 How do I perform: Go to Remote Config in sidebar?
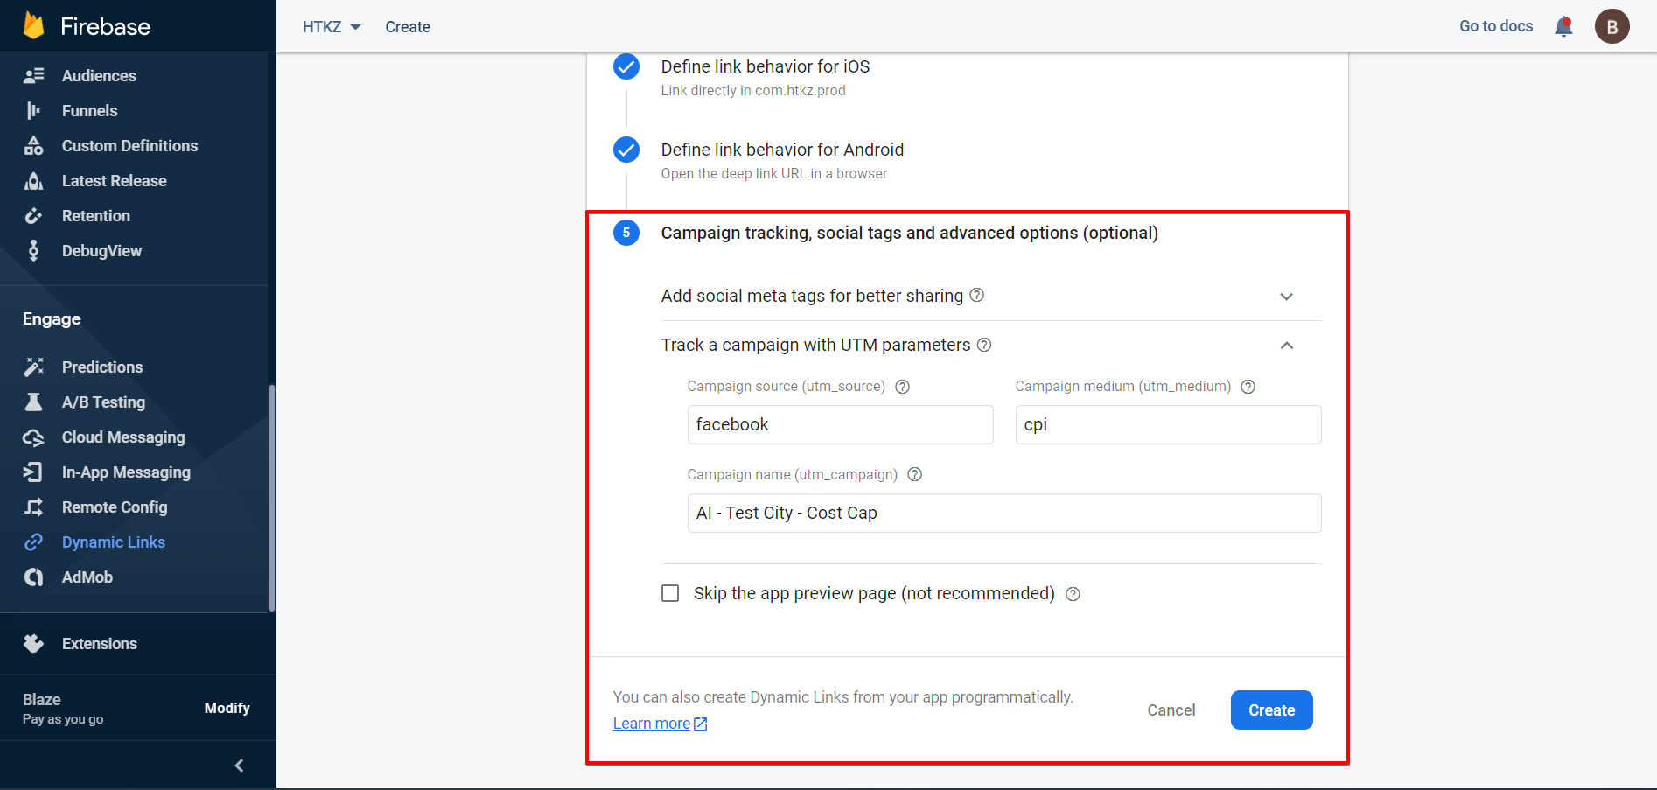tap(114, 507)
